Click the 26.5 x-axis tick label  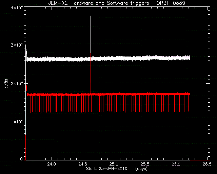coord(207,164)
